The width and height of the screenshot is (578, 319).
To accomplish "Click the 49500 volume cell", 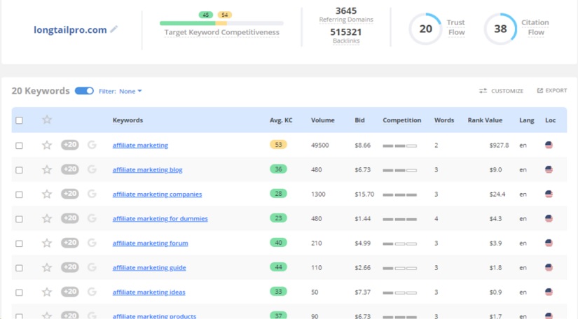I will click(x=319, y=146).
